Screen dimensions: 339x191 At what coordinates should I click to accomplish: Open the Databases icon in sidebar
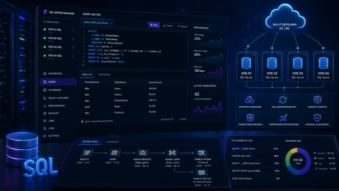click(x=45, y=90)
